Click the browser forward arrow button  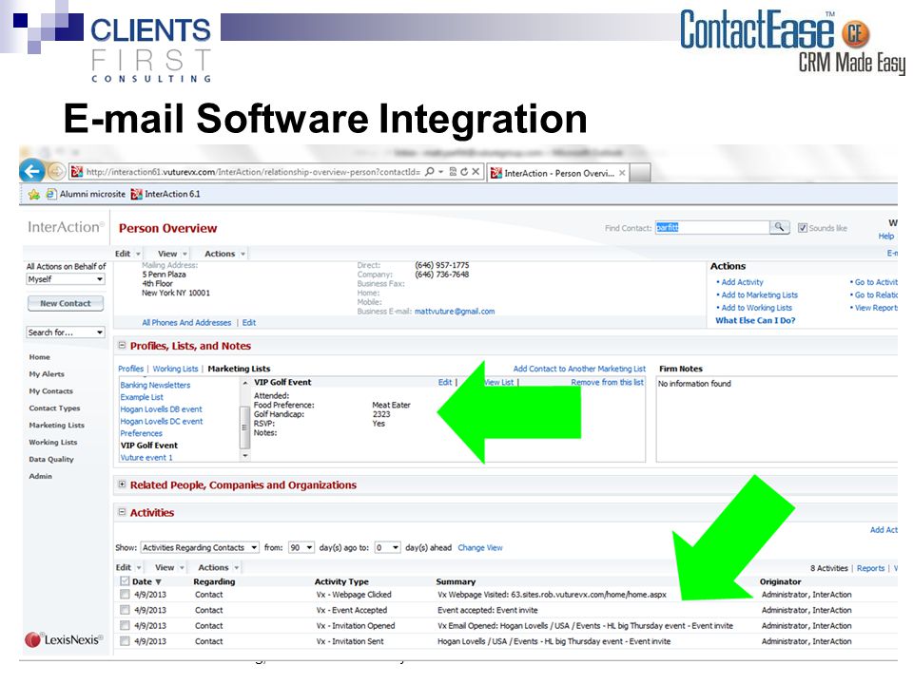pyautogui.click(x=56, y=172)
